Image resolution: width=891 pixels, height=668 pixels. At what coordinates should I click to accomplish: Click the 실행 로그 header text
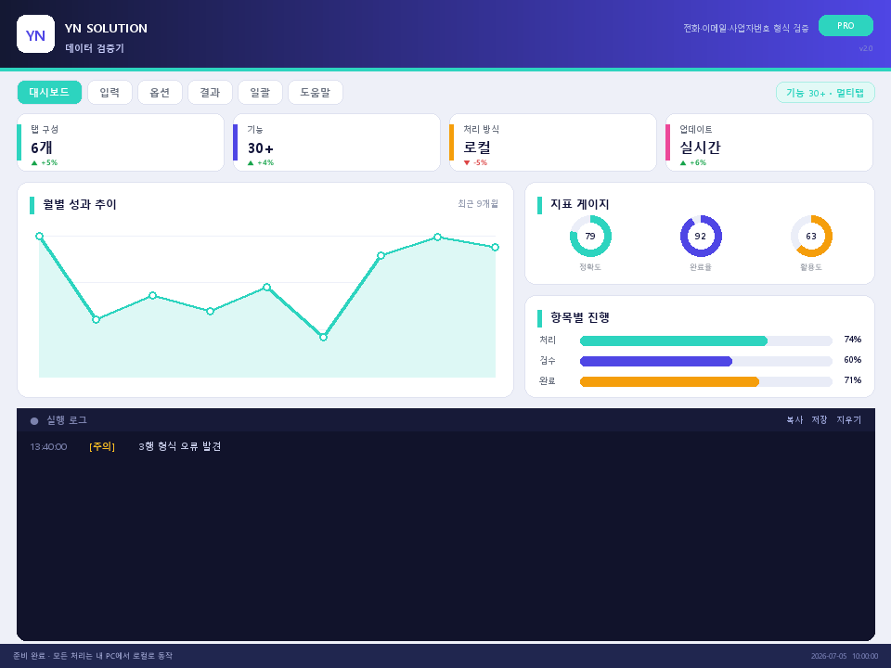click(67, 420)
